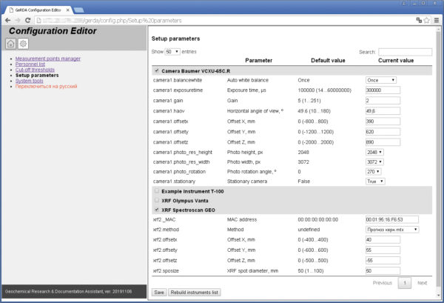Image resolution: width=444 pixels, height=303 pixels.
Task: Open the xrf2 Method dropdown
Action: 392,230
